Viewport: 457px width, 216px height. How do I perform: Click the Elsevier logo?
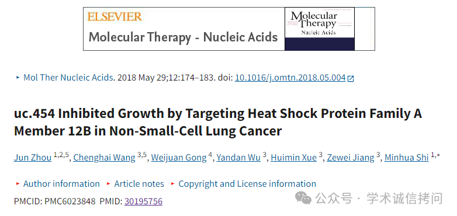[115, 16]
